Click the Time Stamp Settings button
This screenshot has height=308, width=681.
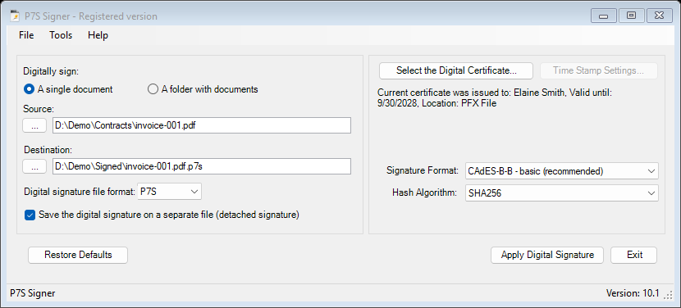click(x=598, y=70)
